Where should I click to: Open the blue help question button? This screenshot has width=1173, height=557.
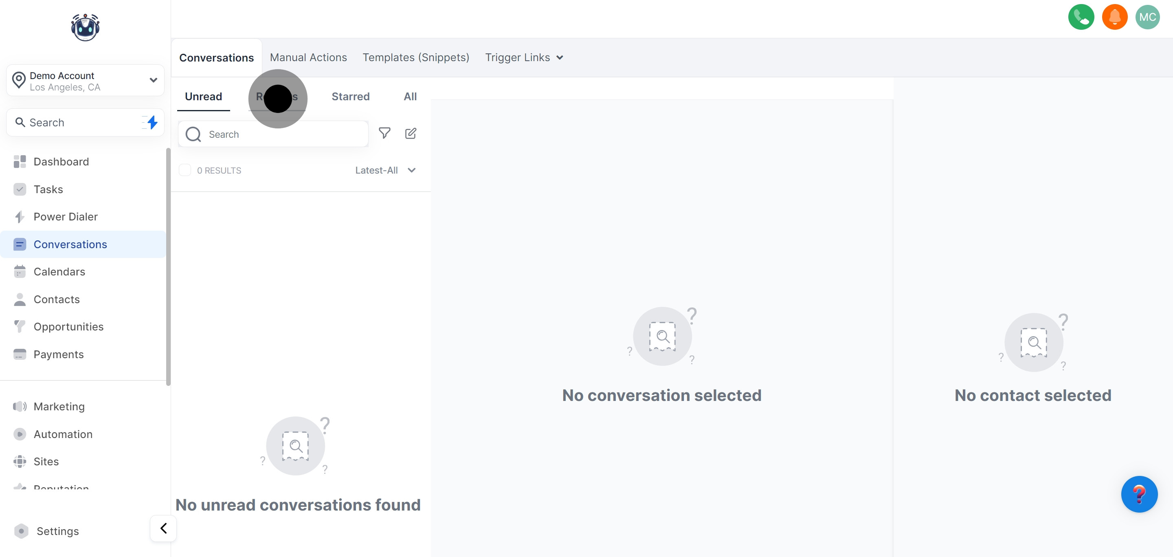click(x=1139, y=494)
